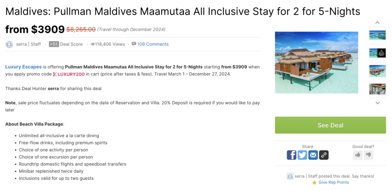
Task: Select the overwater villas thumbnail
Action: tap(377, 71)
